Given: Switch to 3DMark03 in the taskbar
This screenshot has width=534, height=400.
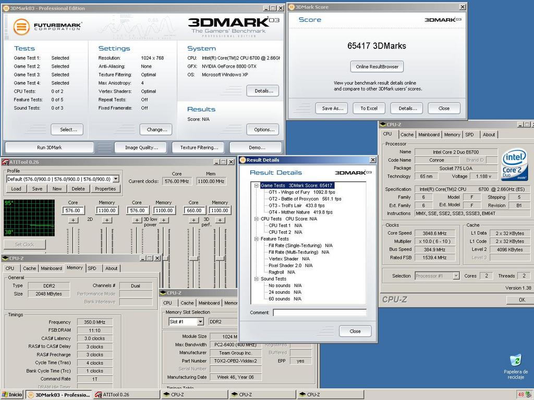Looking at the screenshot, I should [x=59, y=395].
